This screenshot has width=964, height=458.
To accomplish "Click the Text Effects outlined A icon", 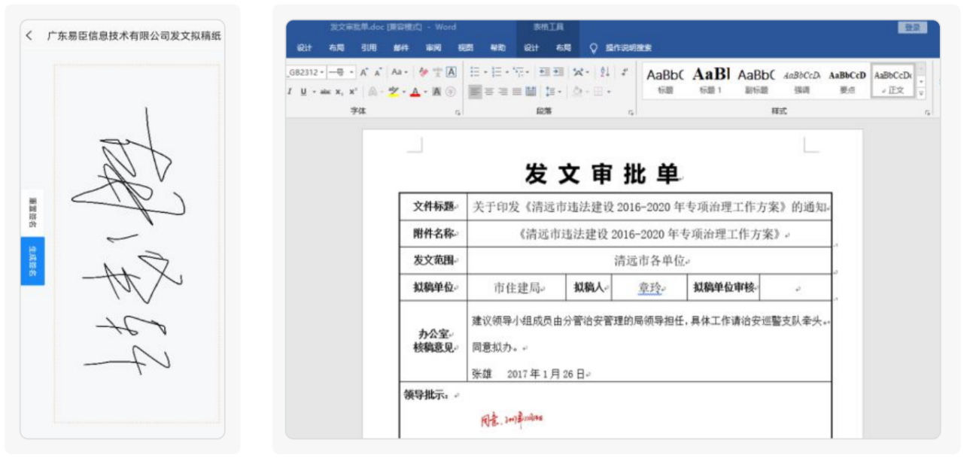I will 373,92.
